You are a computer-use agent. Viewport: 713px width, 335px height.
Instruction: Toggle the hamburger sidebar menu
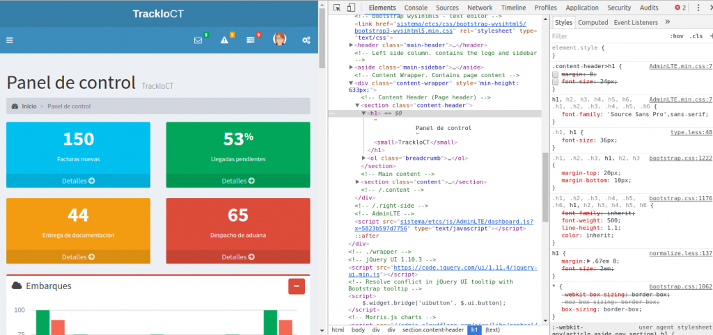[x=10, y=40]
